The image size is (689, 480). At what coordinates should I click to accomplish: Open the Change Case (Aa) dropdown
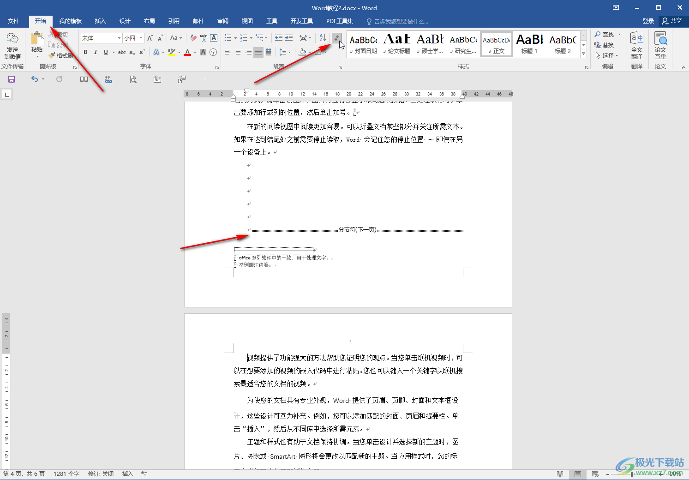(176, 38)
